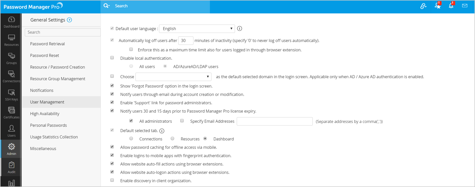Enable the Disable local authentication checkbox
This screenshot has height=187, width=475.
pyautogui.click(x=112, y=58)
